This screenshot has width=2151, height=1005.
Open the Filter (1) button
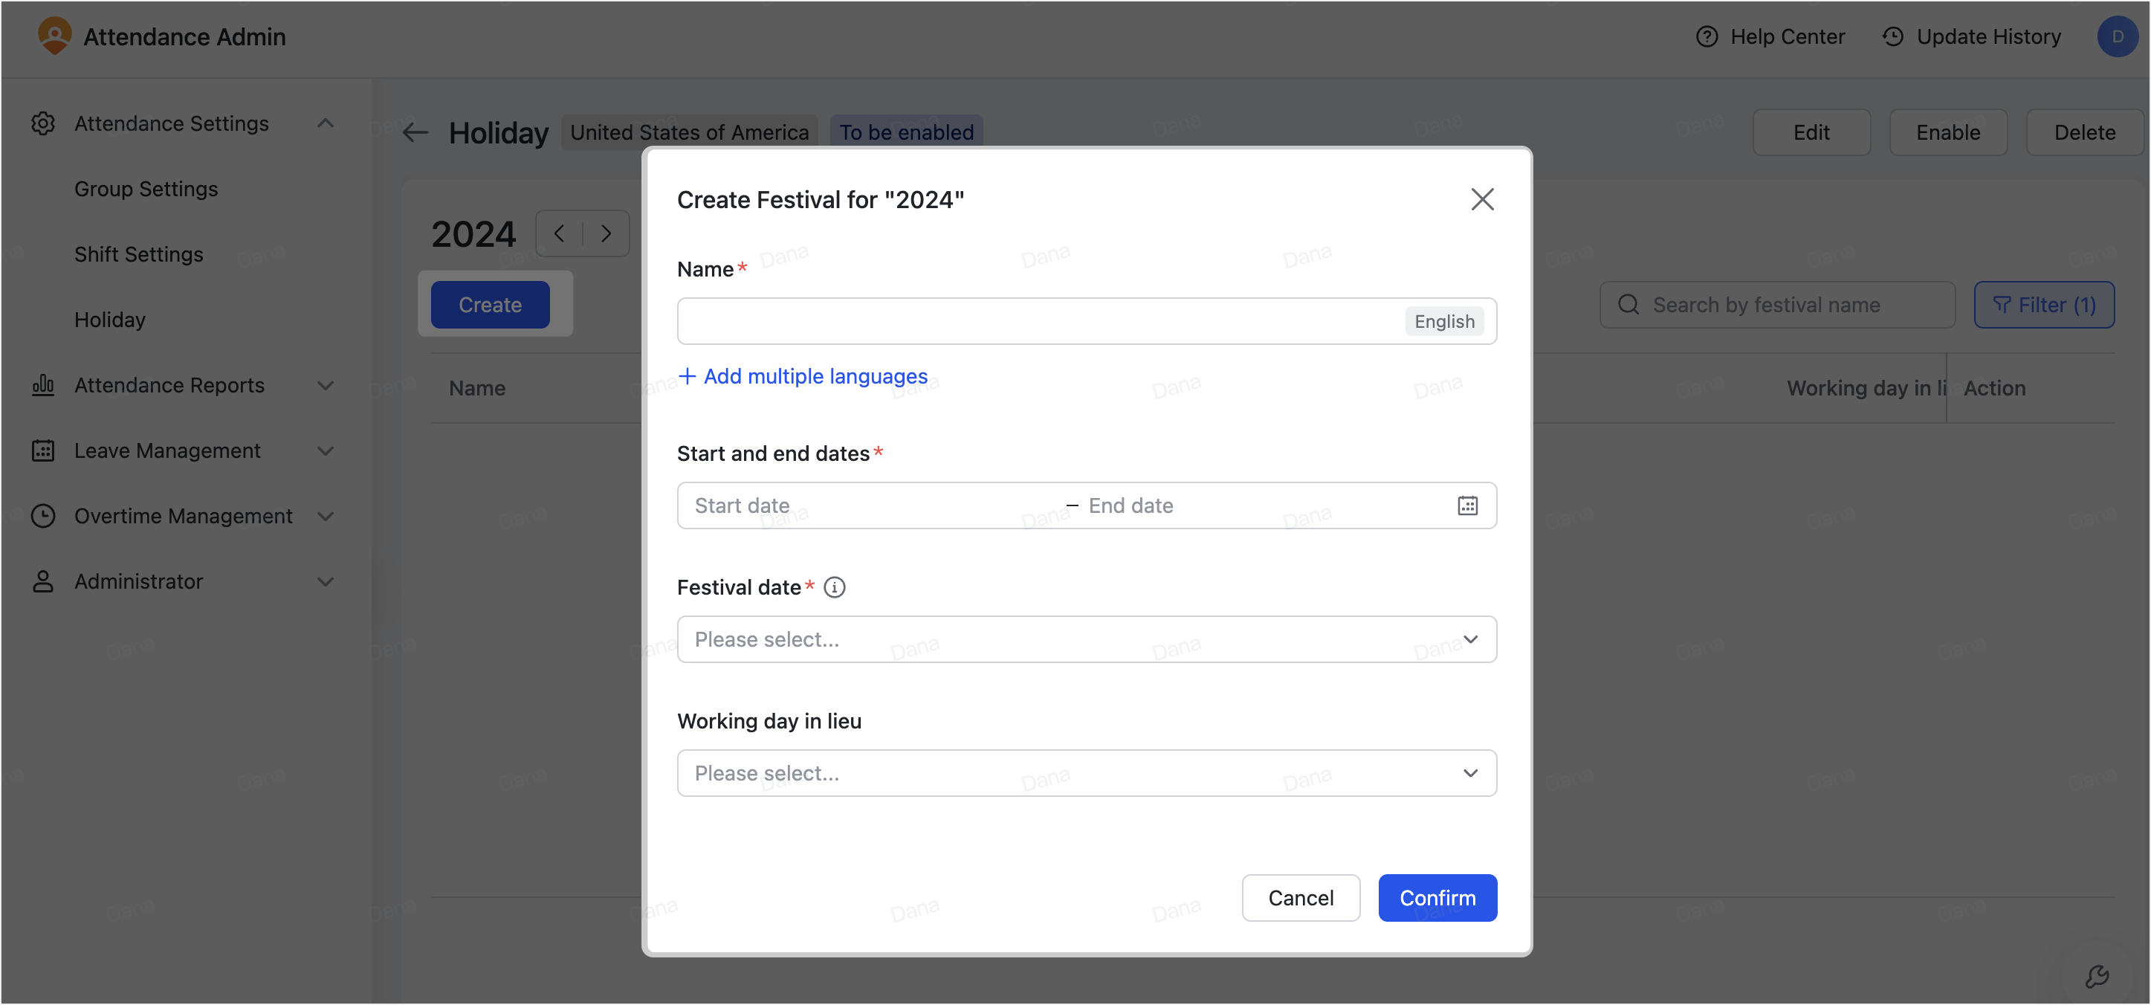(x=2044, y=305)
